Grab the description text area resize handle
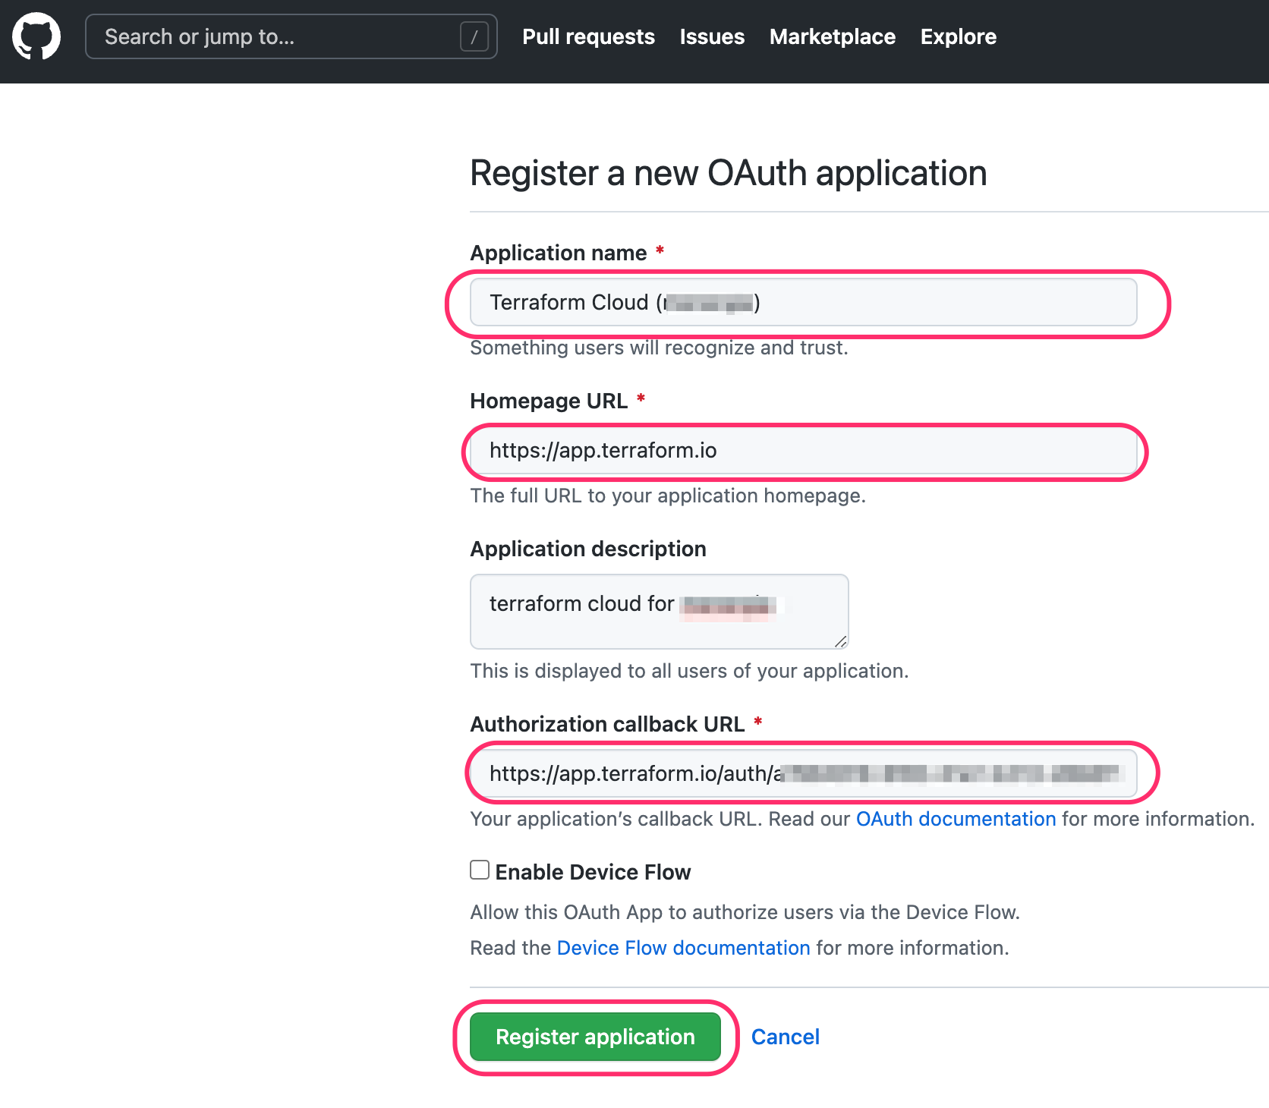The width and height of the screenshot is (1269, 1108). (x=840, y=641)
